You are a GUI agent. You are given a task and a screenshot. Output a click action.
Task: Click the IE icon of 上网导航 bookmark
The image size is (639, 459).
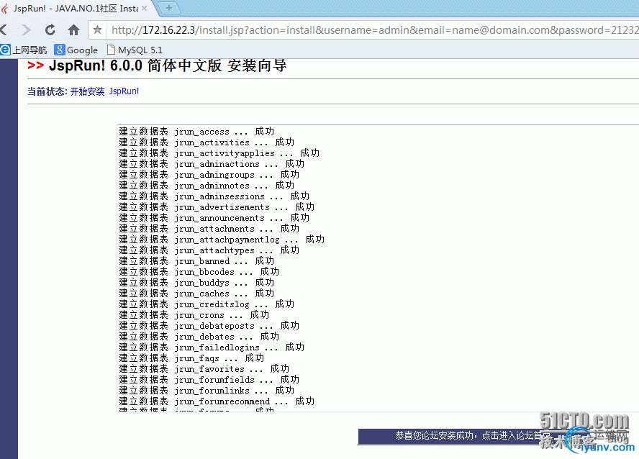coord(5,50)
